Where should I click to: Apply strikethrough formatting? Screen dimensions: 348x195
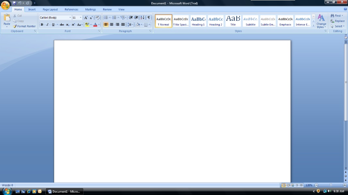coord(62,25)
